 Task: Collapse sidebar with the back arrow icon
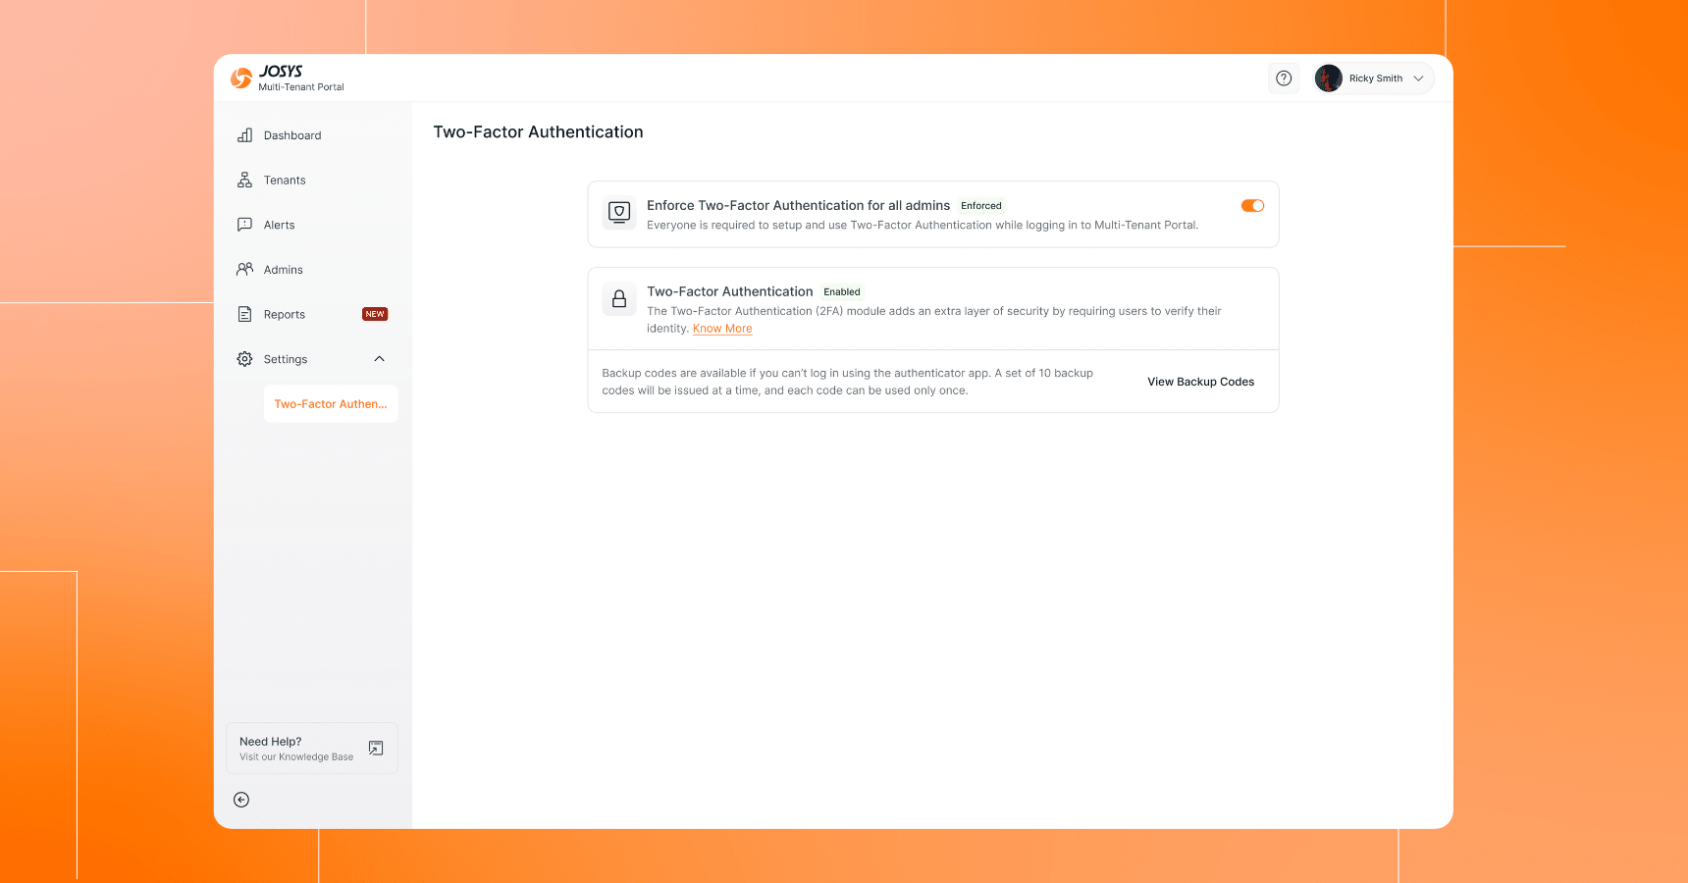(241, 800)
